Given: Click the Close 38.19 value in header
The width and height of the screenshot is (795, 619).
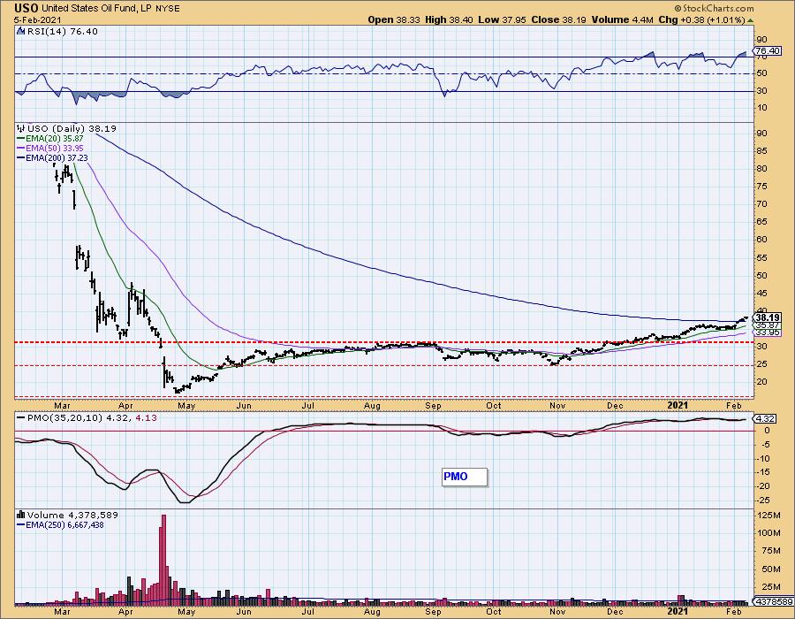Looking at the screenshot, I should (559, 20).
